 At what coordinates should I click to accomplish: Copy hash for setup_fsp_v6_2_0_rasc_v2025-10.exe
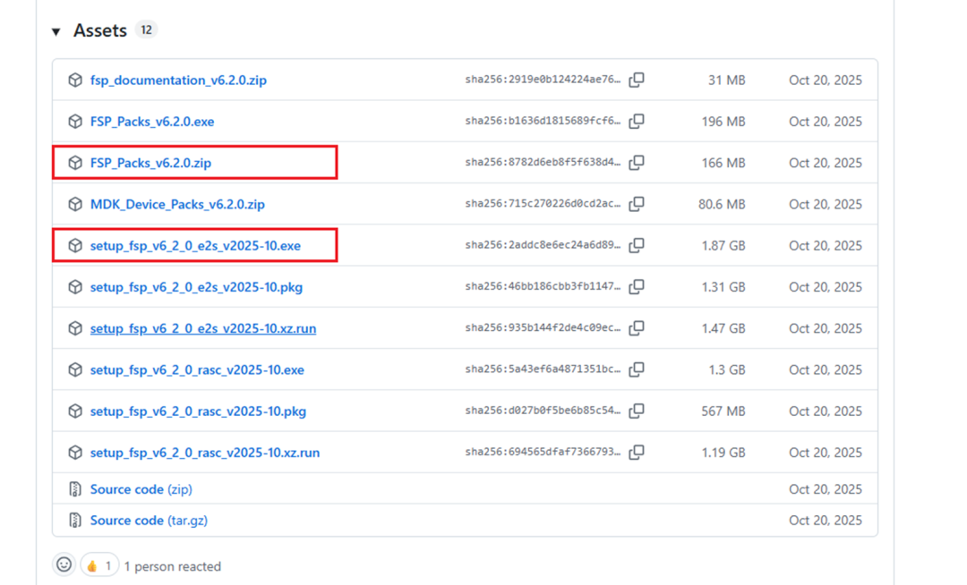(x=637, y=369)
